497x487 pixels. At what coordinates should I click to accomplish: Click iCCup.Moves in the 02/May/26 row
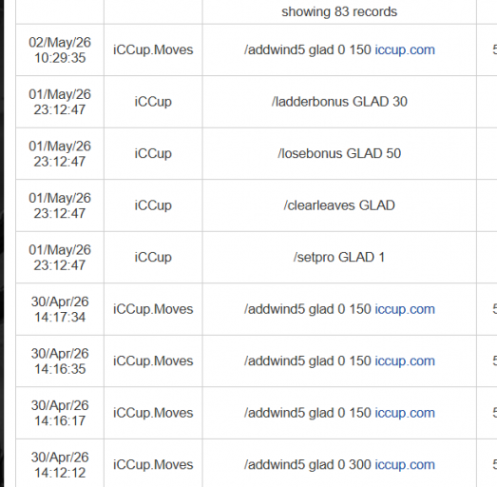(x=153, y=50)
